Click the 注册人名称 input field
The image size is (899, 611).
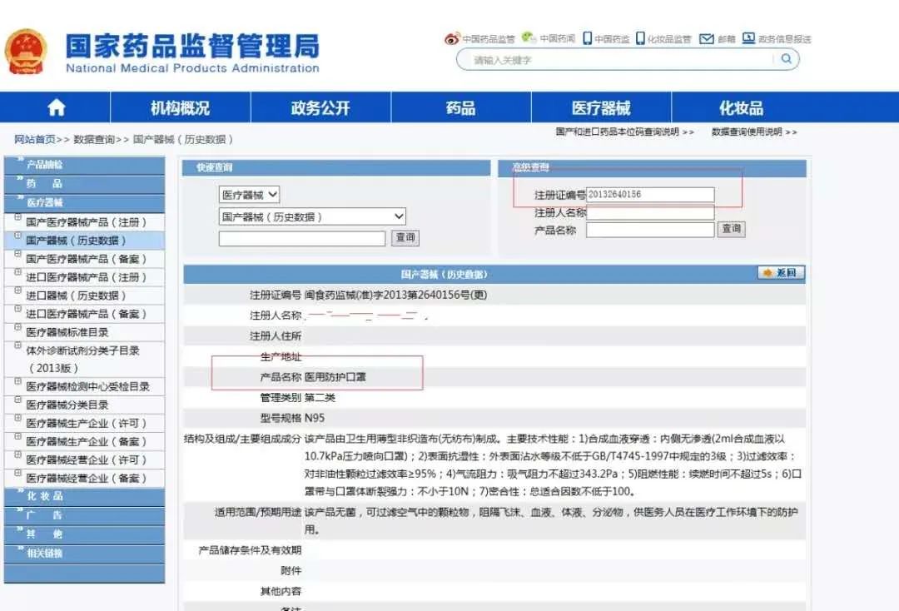coord(649,212)
